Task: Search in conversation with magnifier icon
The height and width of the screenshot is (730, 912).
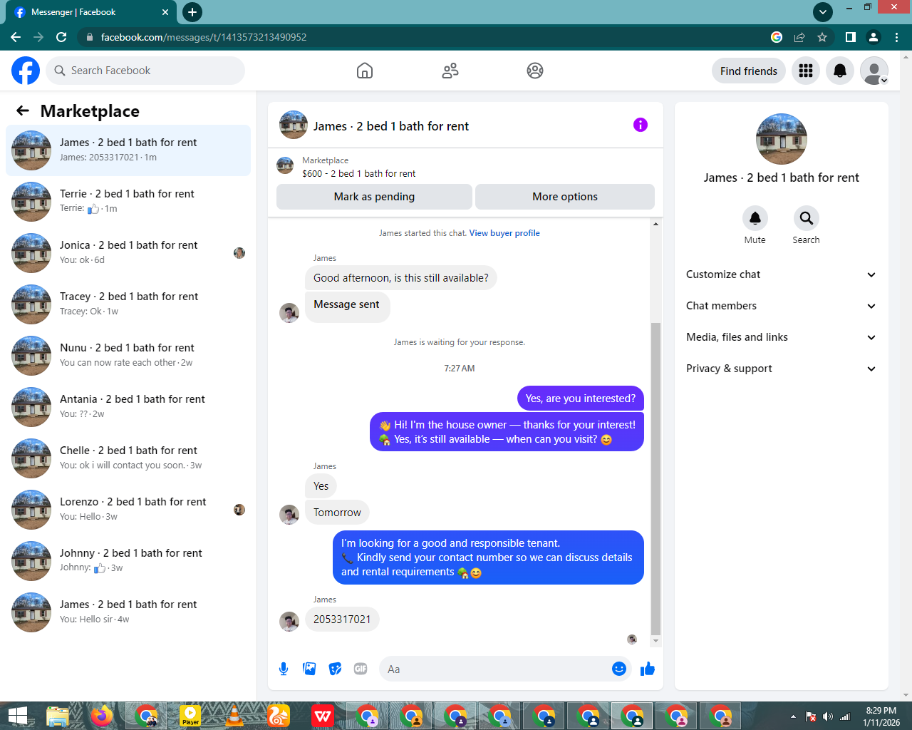Action: coord(807,218)
